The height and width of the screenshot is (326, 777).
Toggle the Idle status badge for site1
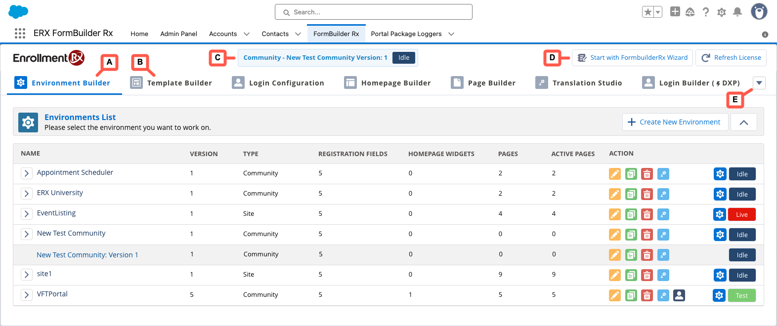click(742, 275)
